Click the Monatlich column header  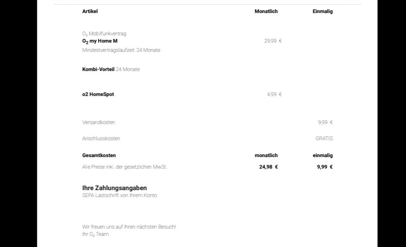coord(266,12)
